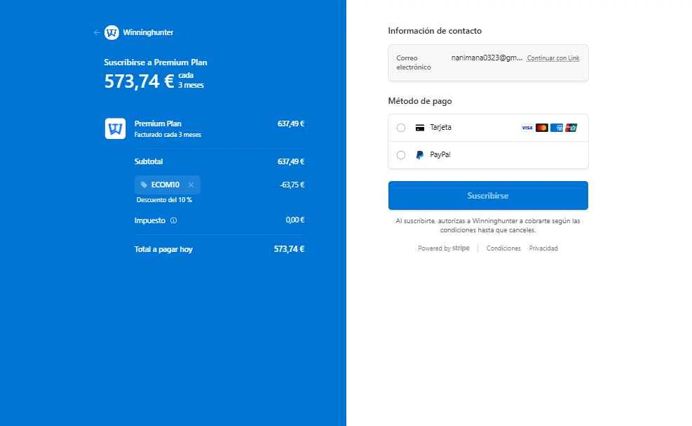Screen dimensions: 692x426
Task: Click the 'Suscribirse a Premium Plan' heading
Action: [x=156, y=62]
